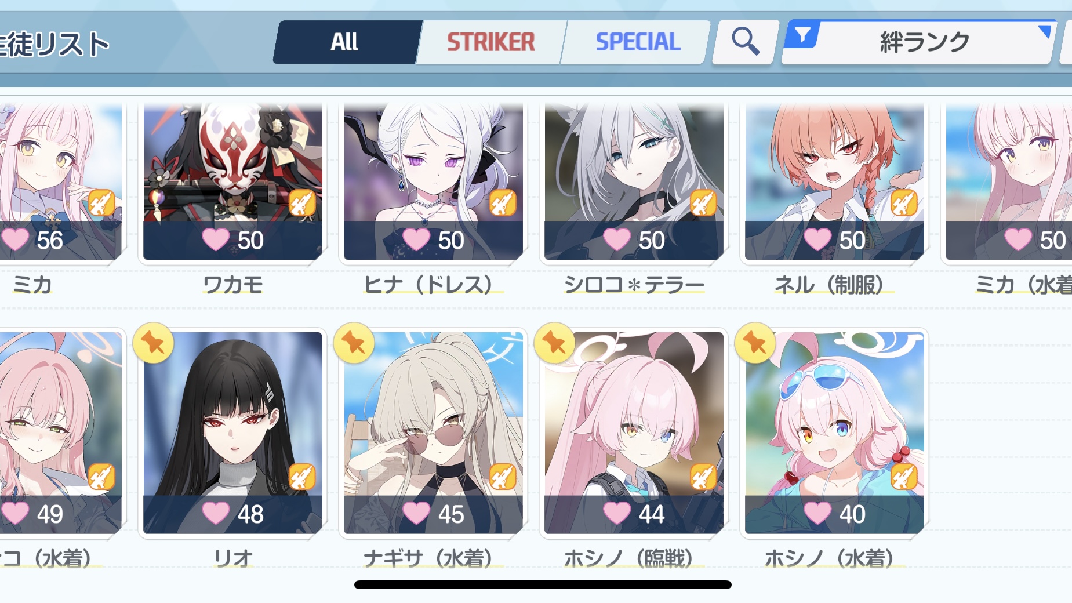Open the 絆ランク sort dropdown
This screenshot has height=603, width=1072.
click(918, 42)
